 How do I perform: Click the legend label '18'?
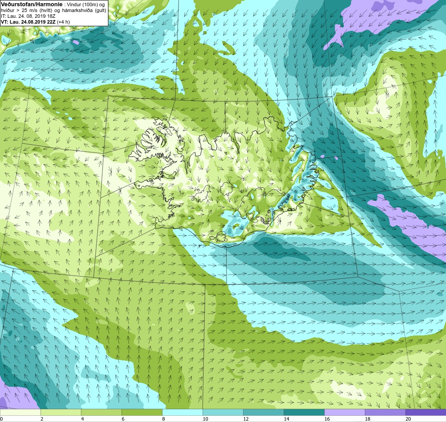pyautogui.click(x=368, y=419)
